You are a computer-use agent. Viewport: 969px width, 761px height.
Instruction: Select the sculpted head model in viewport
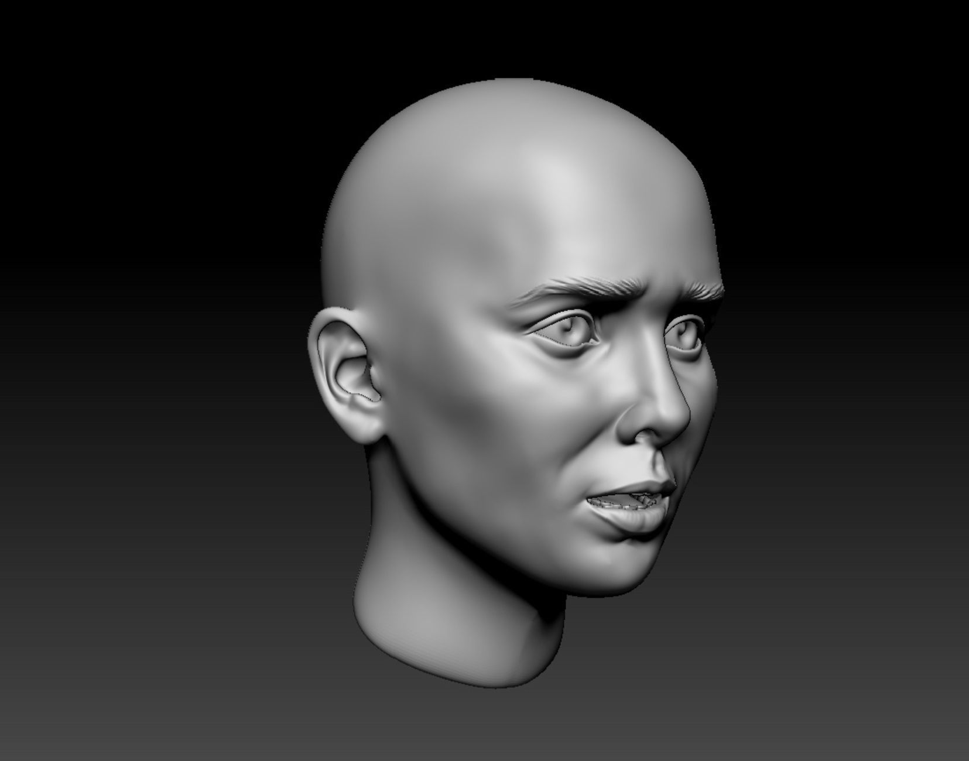coord(515,383)
